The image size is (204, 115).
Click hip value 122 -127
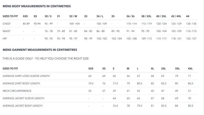(x=191, y=38)
